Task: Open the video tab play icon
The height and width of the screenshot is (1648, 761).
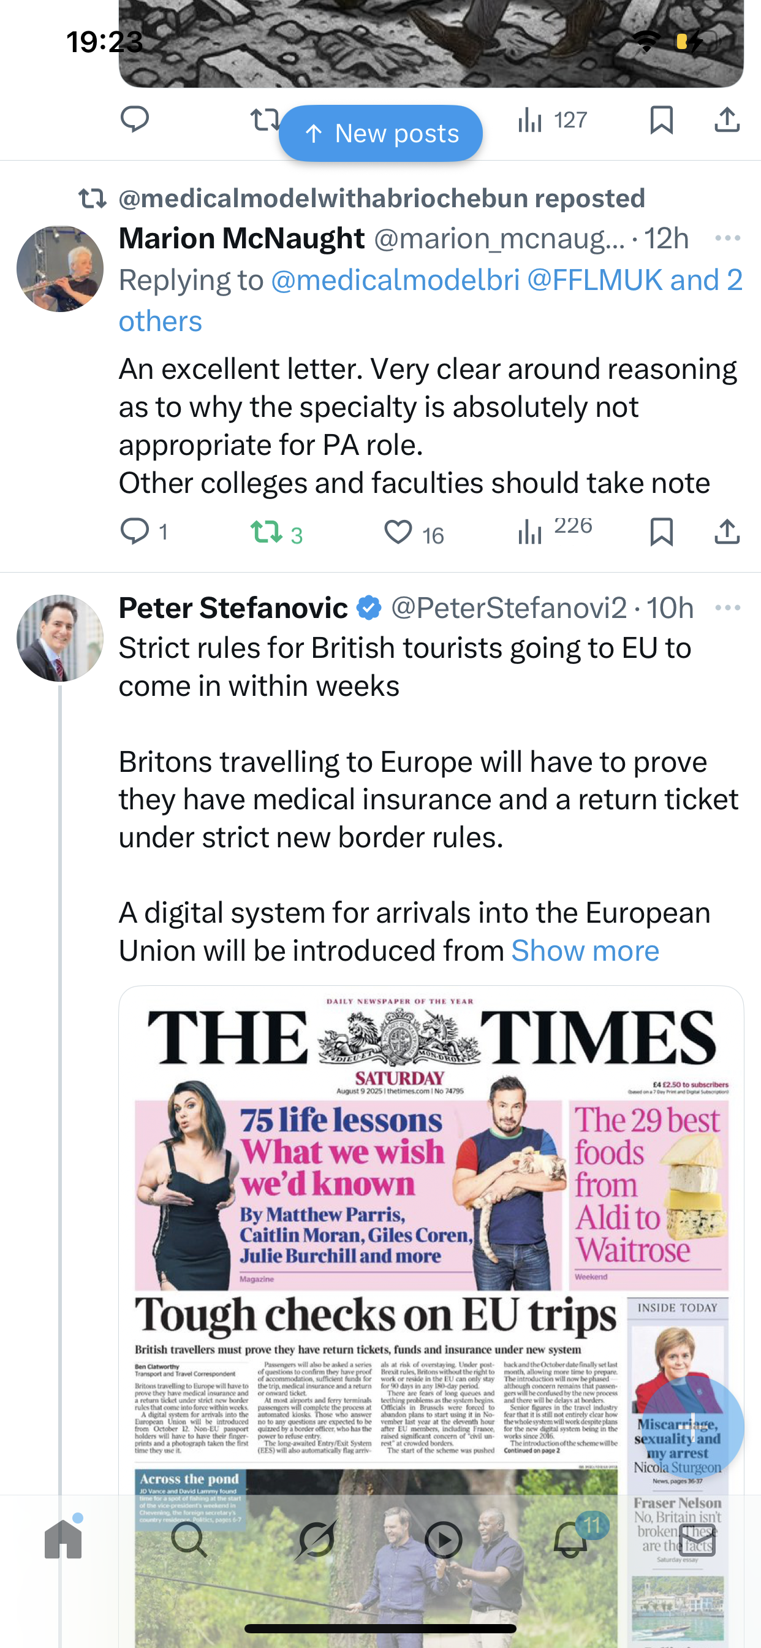Action: coord(443,1541)
